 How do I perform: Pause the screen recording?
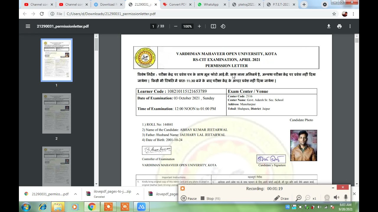point(189,198)
